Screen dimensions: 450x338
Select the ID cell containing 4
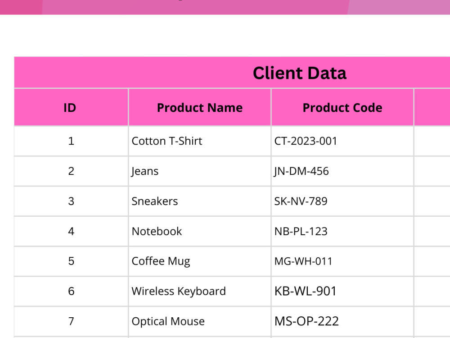pos(71,231)
